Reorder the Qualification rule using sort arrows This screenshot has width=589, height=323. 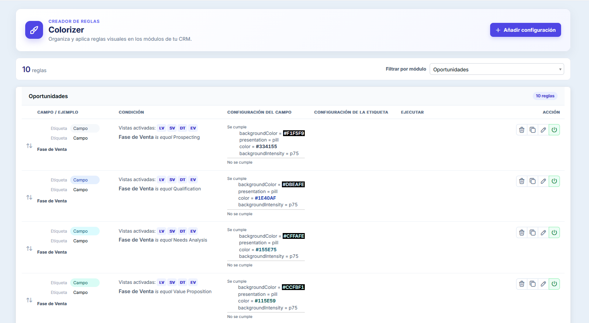coord(29,197)
